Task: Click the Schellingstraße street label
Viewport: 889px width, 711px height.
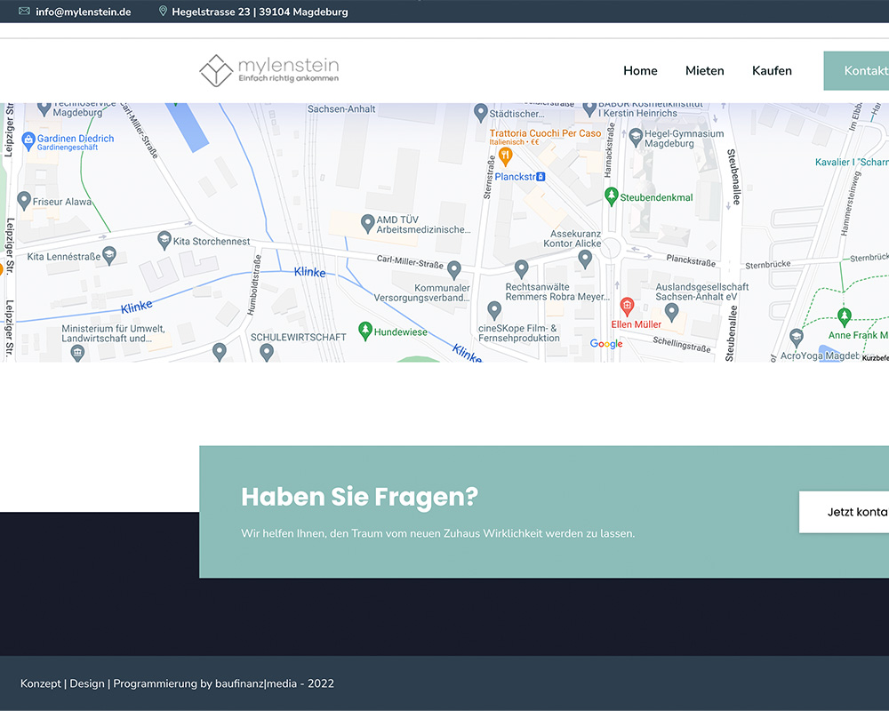Action: [682, 344]
